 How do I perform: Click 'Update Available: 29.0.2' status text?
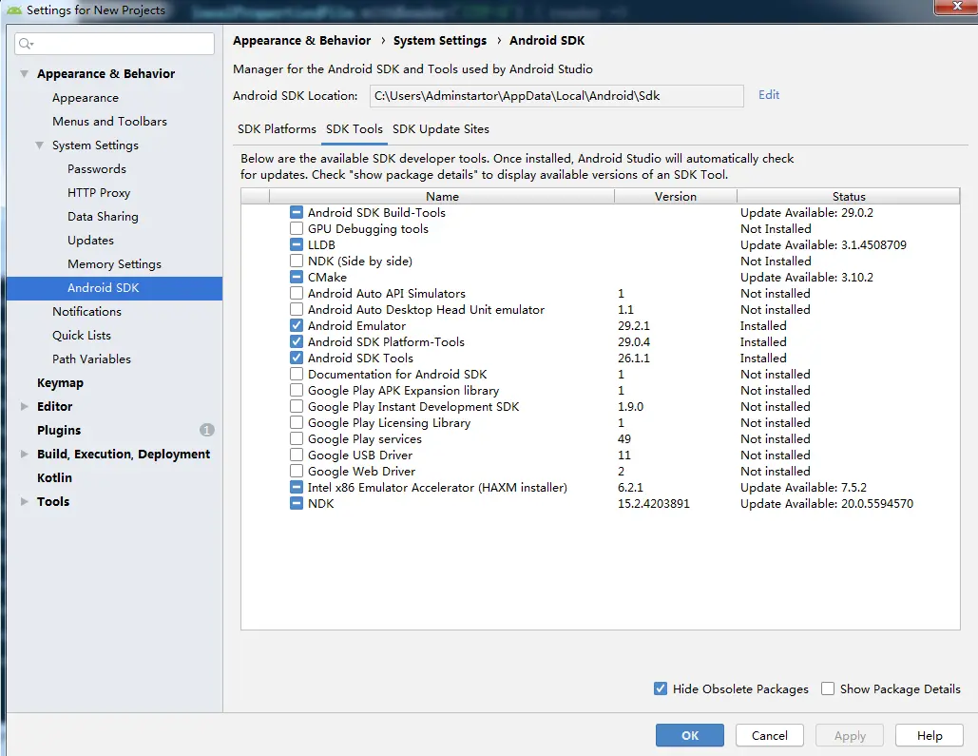point(807,213)
